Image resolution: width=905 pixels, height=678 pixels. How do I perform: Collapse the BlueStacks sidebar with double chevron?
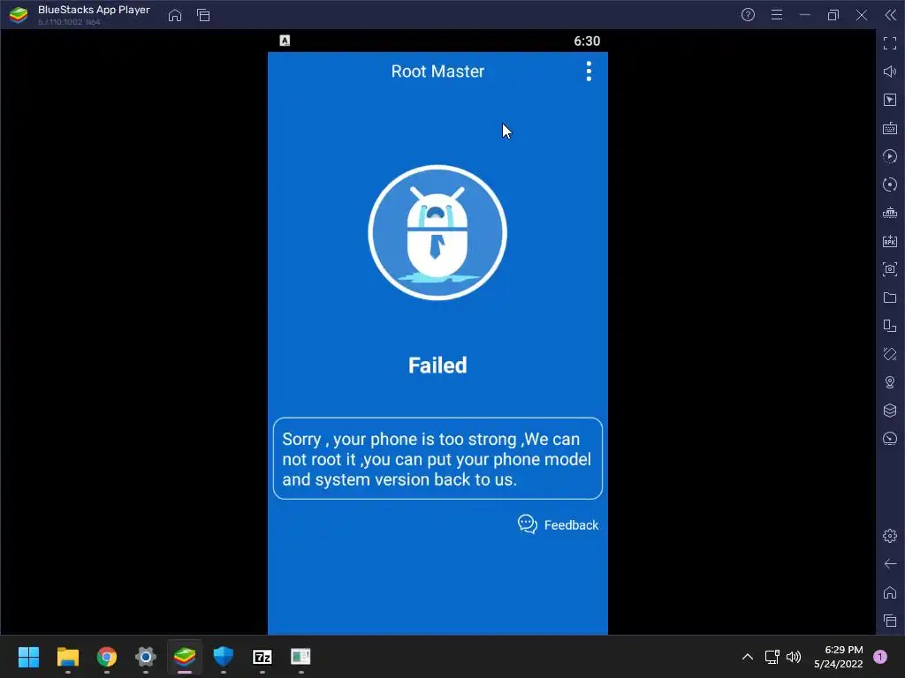[891, 15]
